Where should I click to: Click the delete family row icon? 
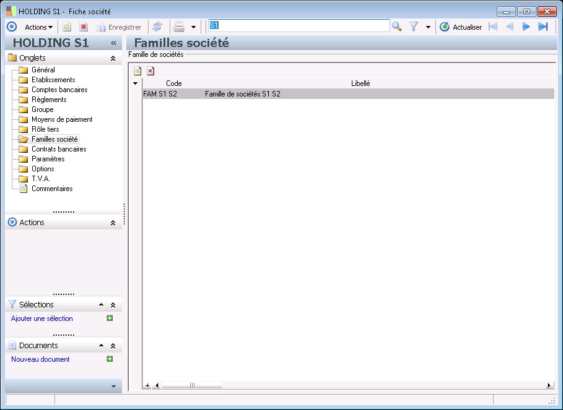pos(151,71)
